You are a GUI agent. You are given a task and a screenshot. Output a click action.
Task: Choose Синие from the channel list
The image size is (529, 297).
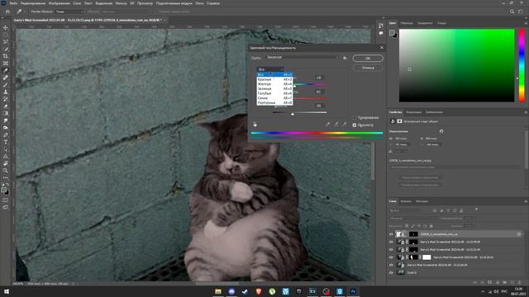pos(274,98)
